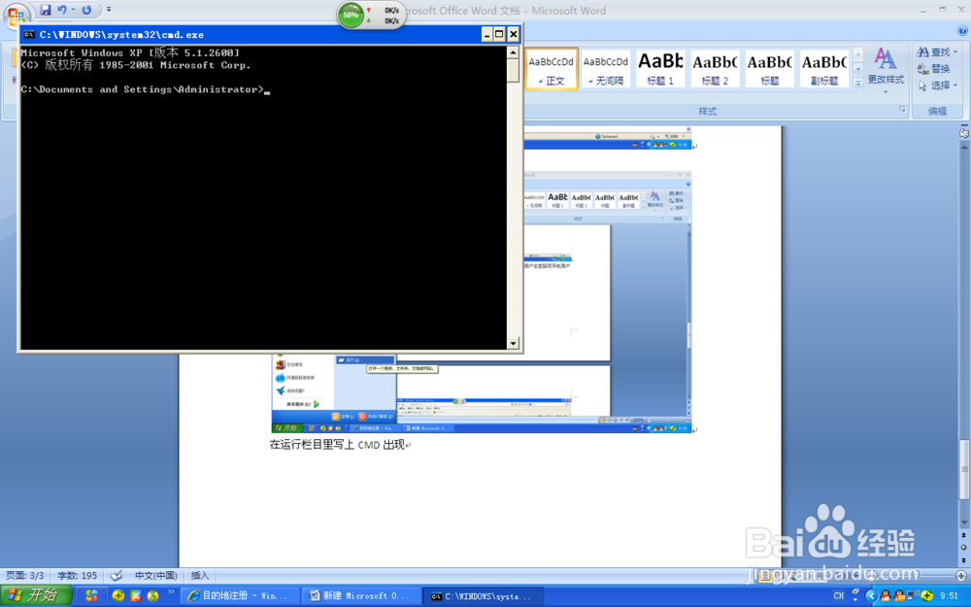Switch to C:\WINDOWS\syste... taskbar button
The image size is (971, 607).
[x=483, y=596]
